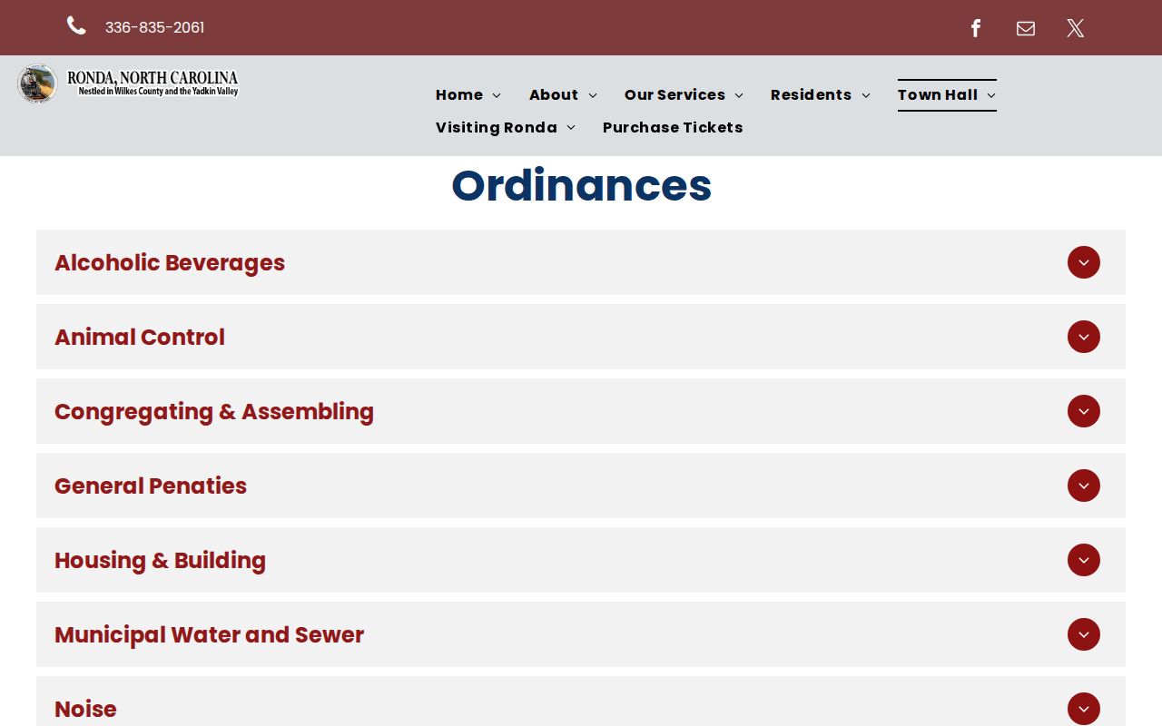Open the Visiting Ronda menu
Viewport: 1162px width, 726px height.
tap(506, 127)
